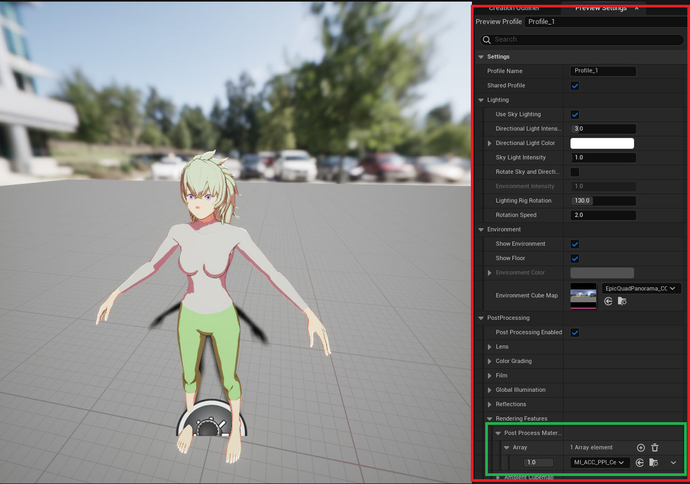Browse to Environment Cube Map in Content Browser

coord(622,301)
